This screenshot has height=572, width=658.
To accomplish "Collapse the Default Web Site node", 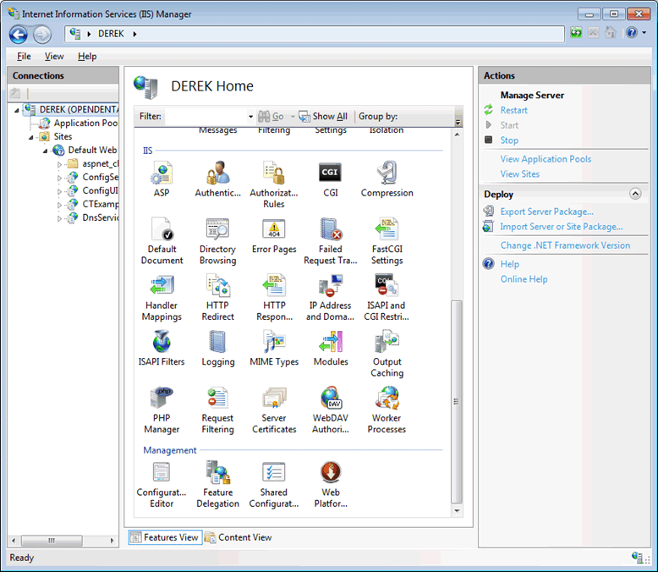I will click(x=46, y=151).
